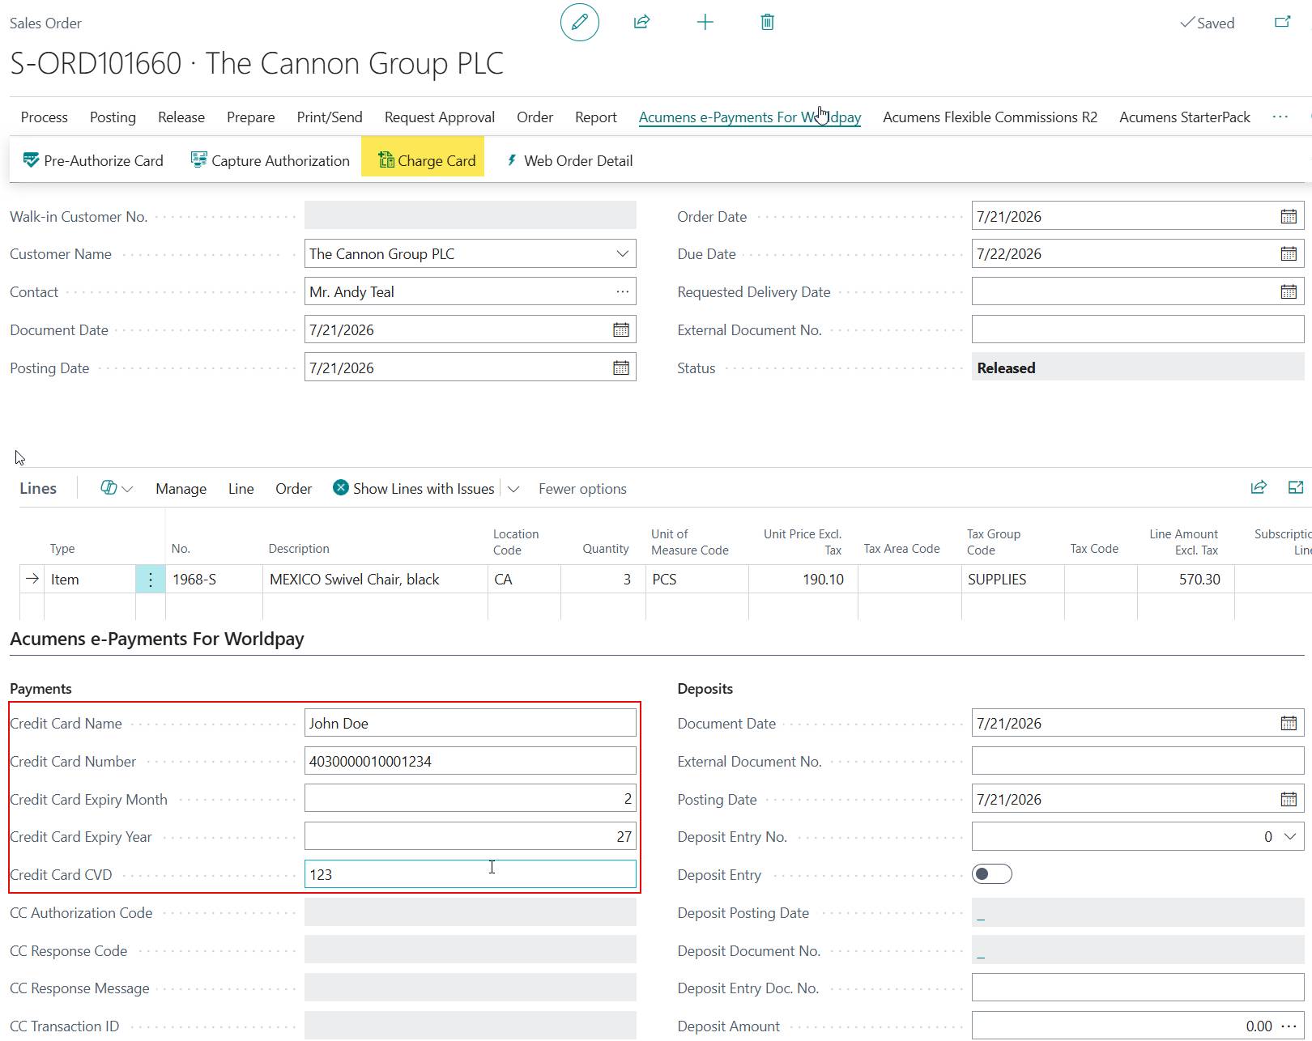Open header Document Date calendar picker

coord(621,330)
